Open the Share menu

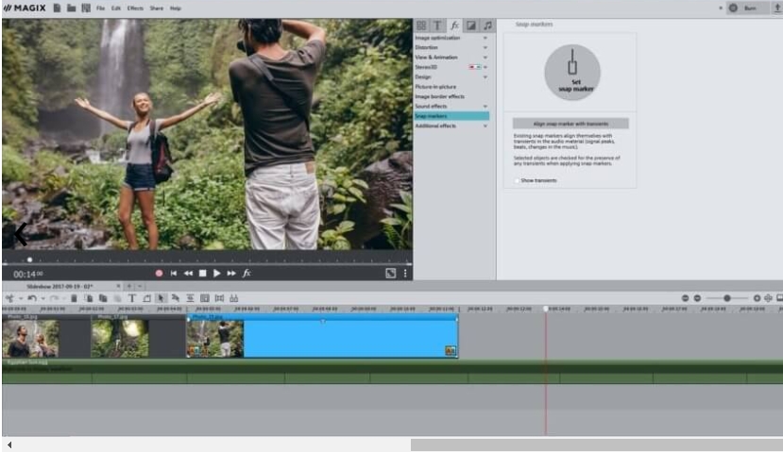coord(156,8)
